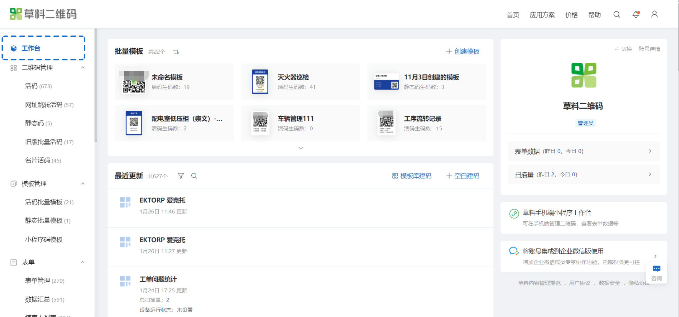The width and height of the screenshot is (679, 317).
Task: Click the page vertical scrollbar on right edge
Action: [678, 36]
